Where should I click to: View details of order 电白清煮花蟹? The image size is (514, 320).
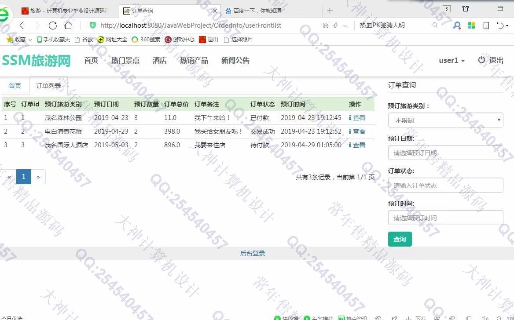[x=357, y=131]
